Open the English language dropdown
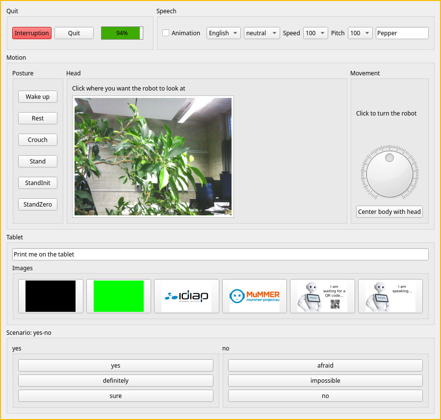The width and height of the screenshot is (441, 420). tap(223, 33)
